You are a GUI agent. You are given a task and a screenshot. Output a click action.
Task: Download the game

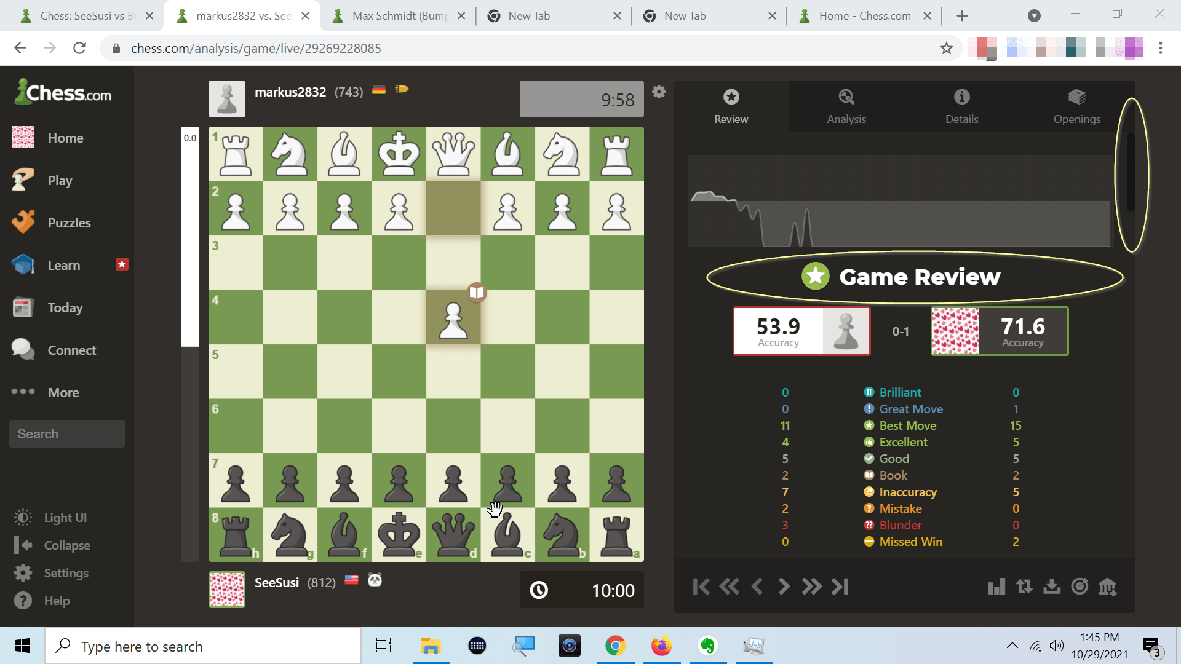coord(1052,587)
